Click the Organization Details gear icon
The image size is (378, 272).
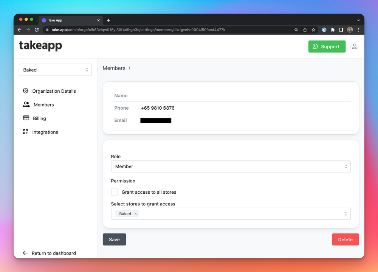point(26,91)
